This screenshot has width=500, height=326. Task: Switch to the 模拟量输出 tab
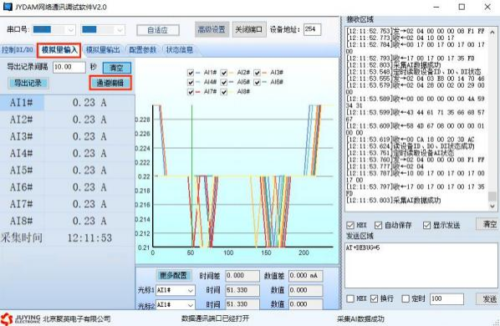(103, 50)
